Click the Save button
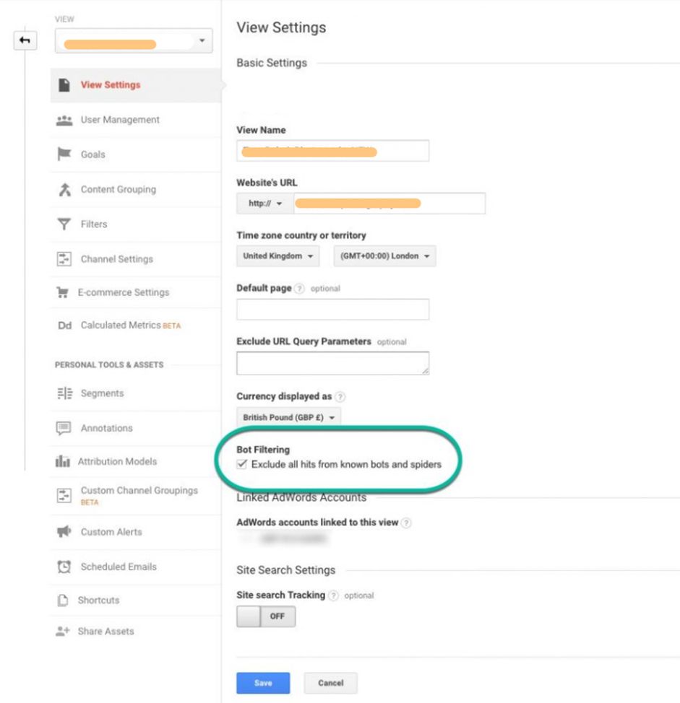This screenshot has width=680, height=703. [262, 683]
